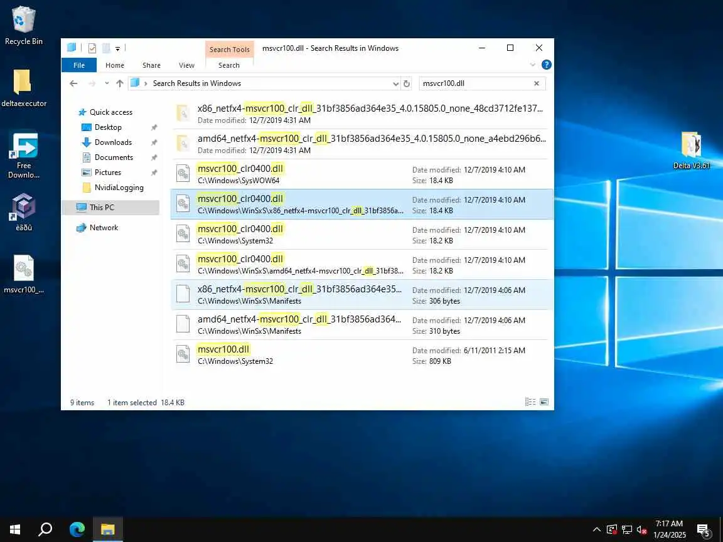Screen dimensions: 723x542
Task: Click the network tray icon
Action: tap(626, 530)
